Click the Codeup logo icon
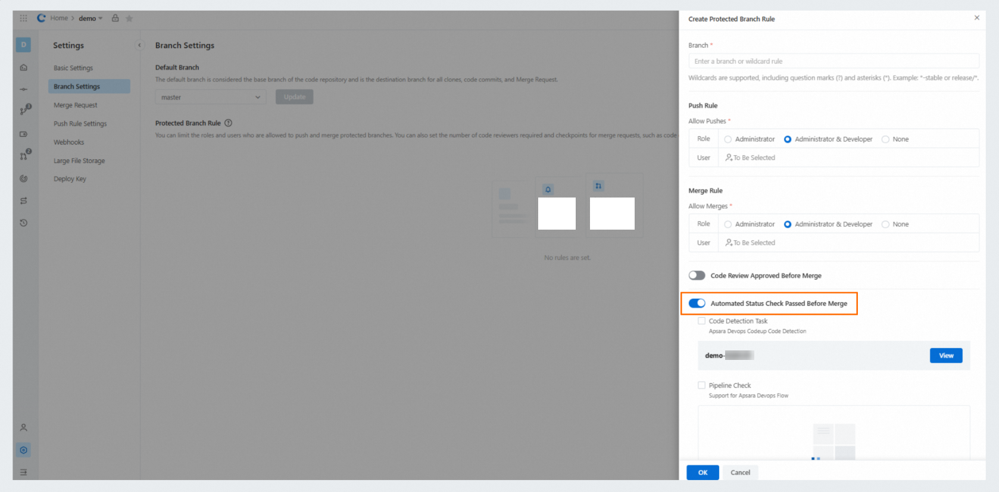 tap(41, 18)
